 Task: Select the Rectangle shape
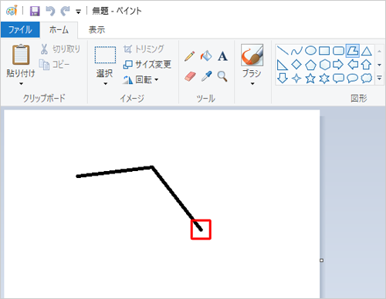pos(324,51)
